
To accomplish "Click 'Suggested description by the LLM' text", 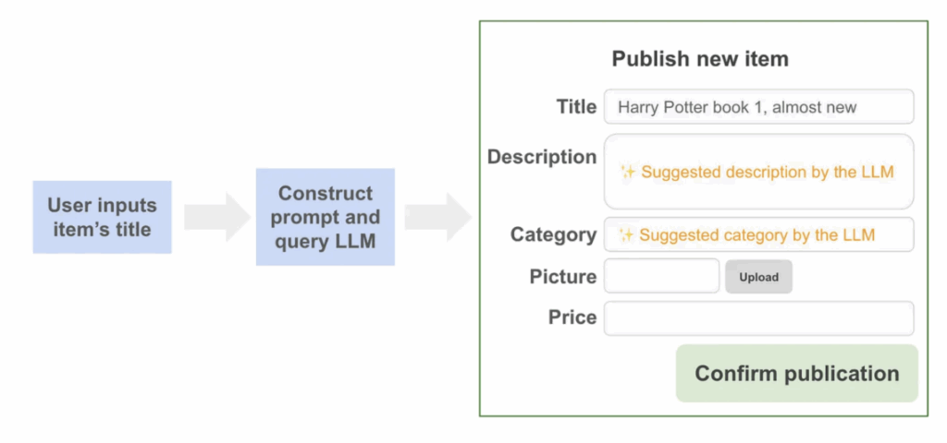I will 768,172.
